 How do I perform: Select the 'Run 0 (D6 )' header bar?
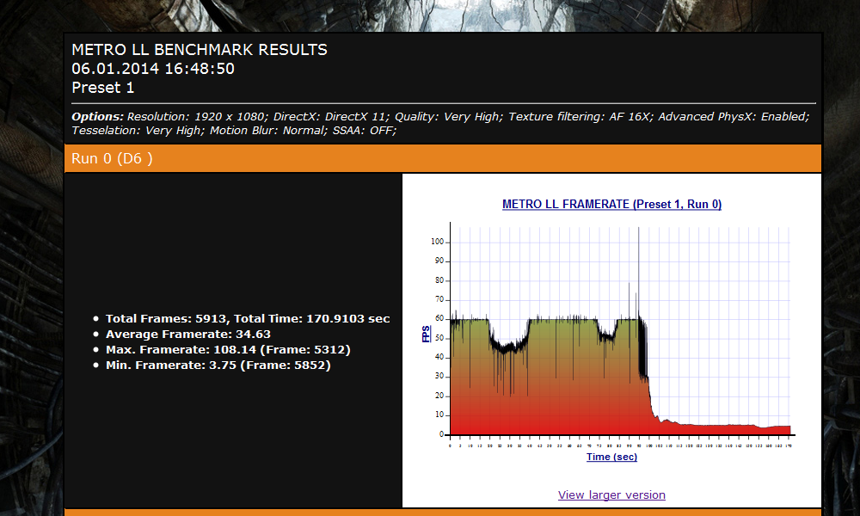[x=443, y=158]
